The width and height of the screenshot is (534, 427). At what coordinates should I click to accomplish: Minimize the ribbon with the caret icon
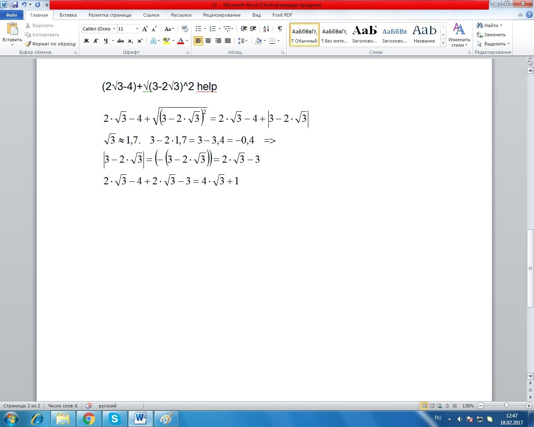coord(520,15)
